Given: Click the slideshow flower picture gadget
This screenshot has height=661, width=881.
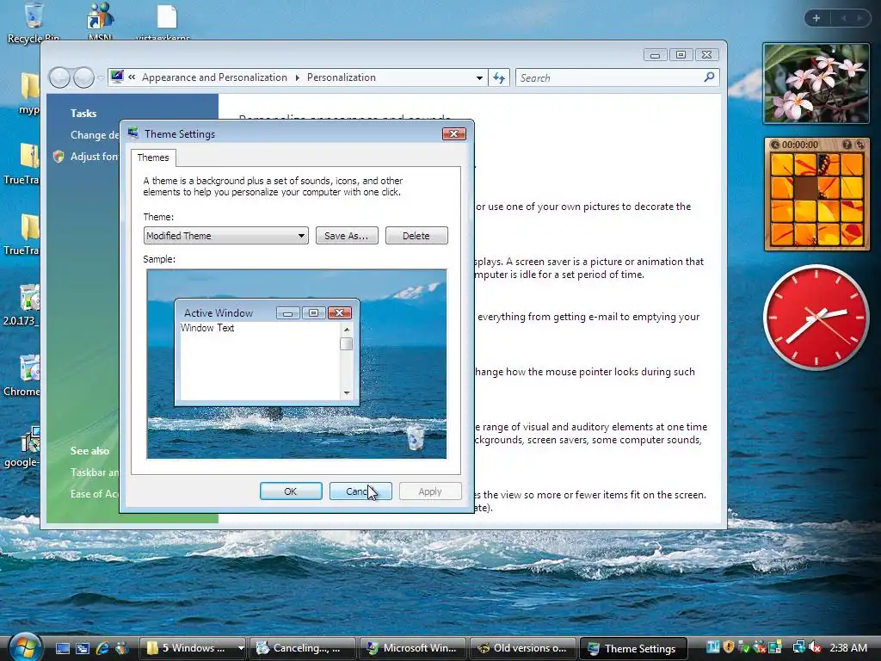Looking at the screenshot, I should click(x=816, y=83).
